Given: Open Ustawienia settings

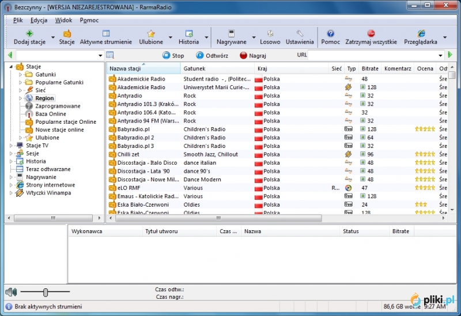Looking at the screenshot, I should click(x=300, y=37).
